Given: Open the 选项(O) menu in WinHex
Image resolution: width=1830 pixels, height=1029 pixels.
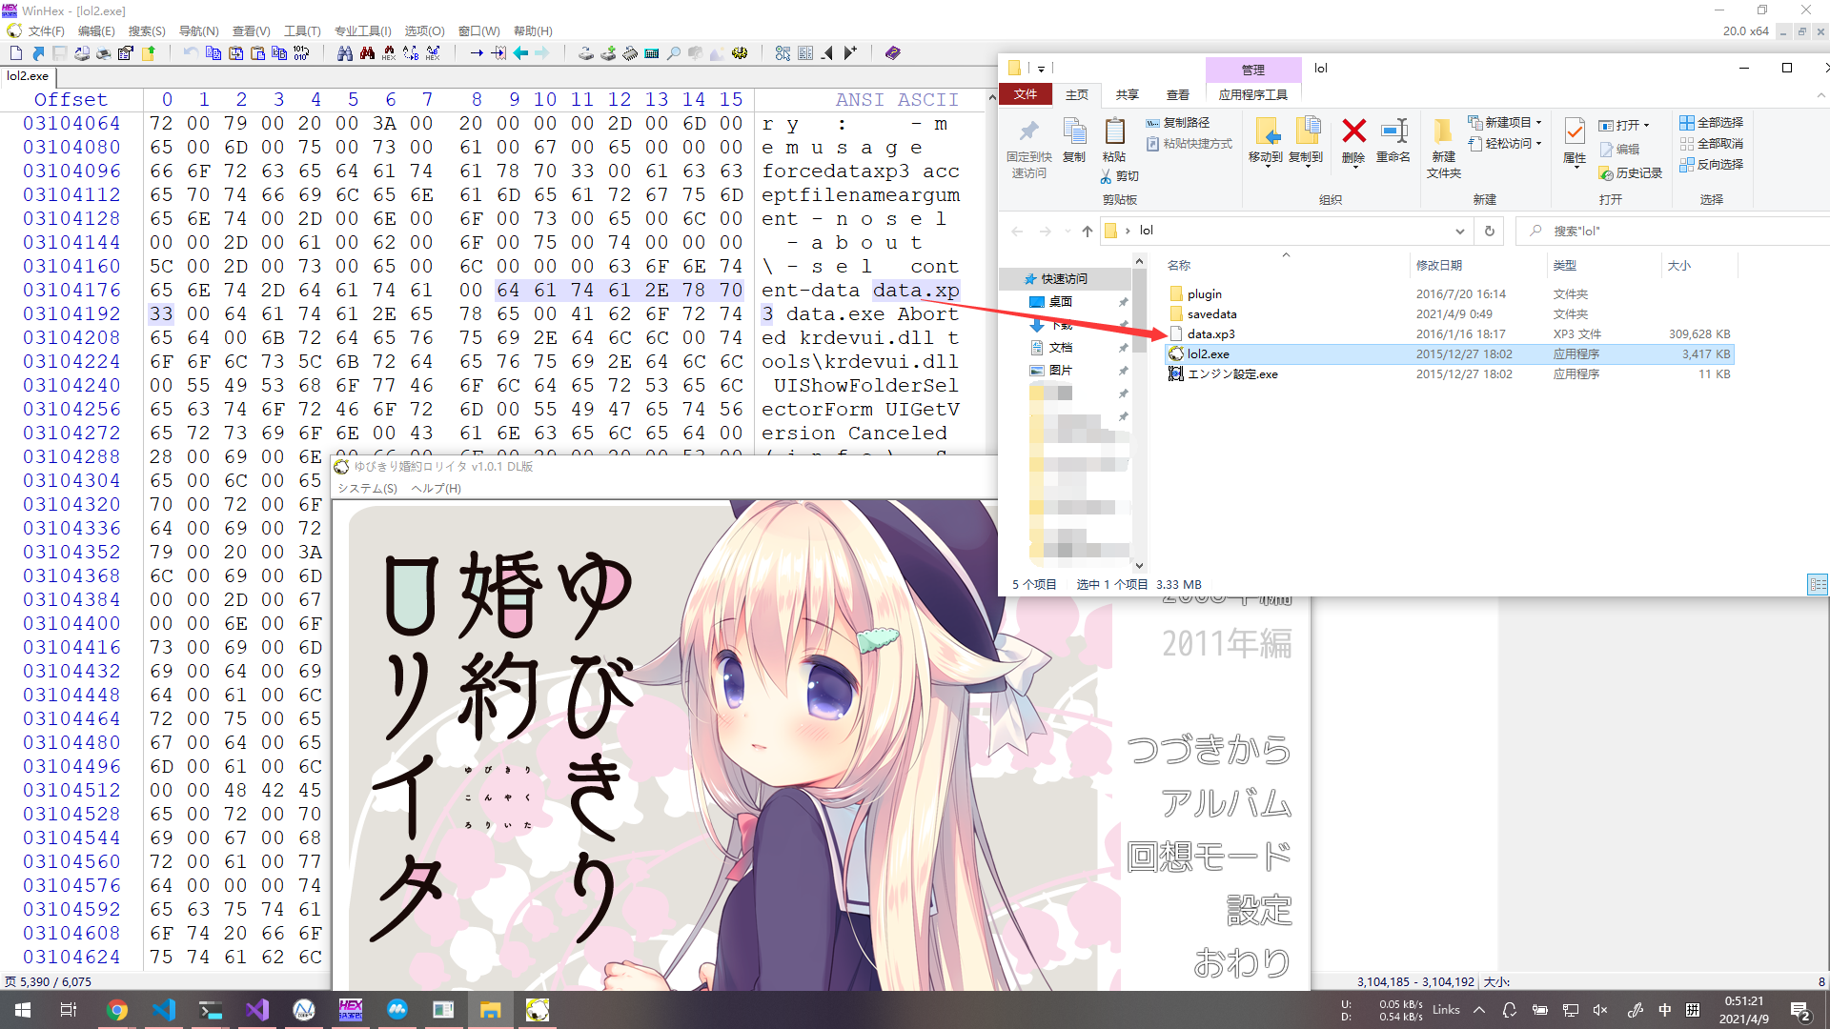Looking at the screenshot, I should 424,31.
